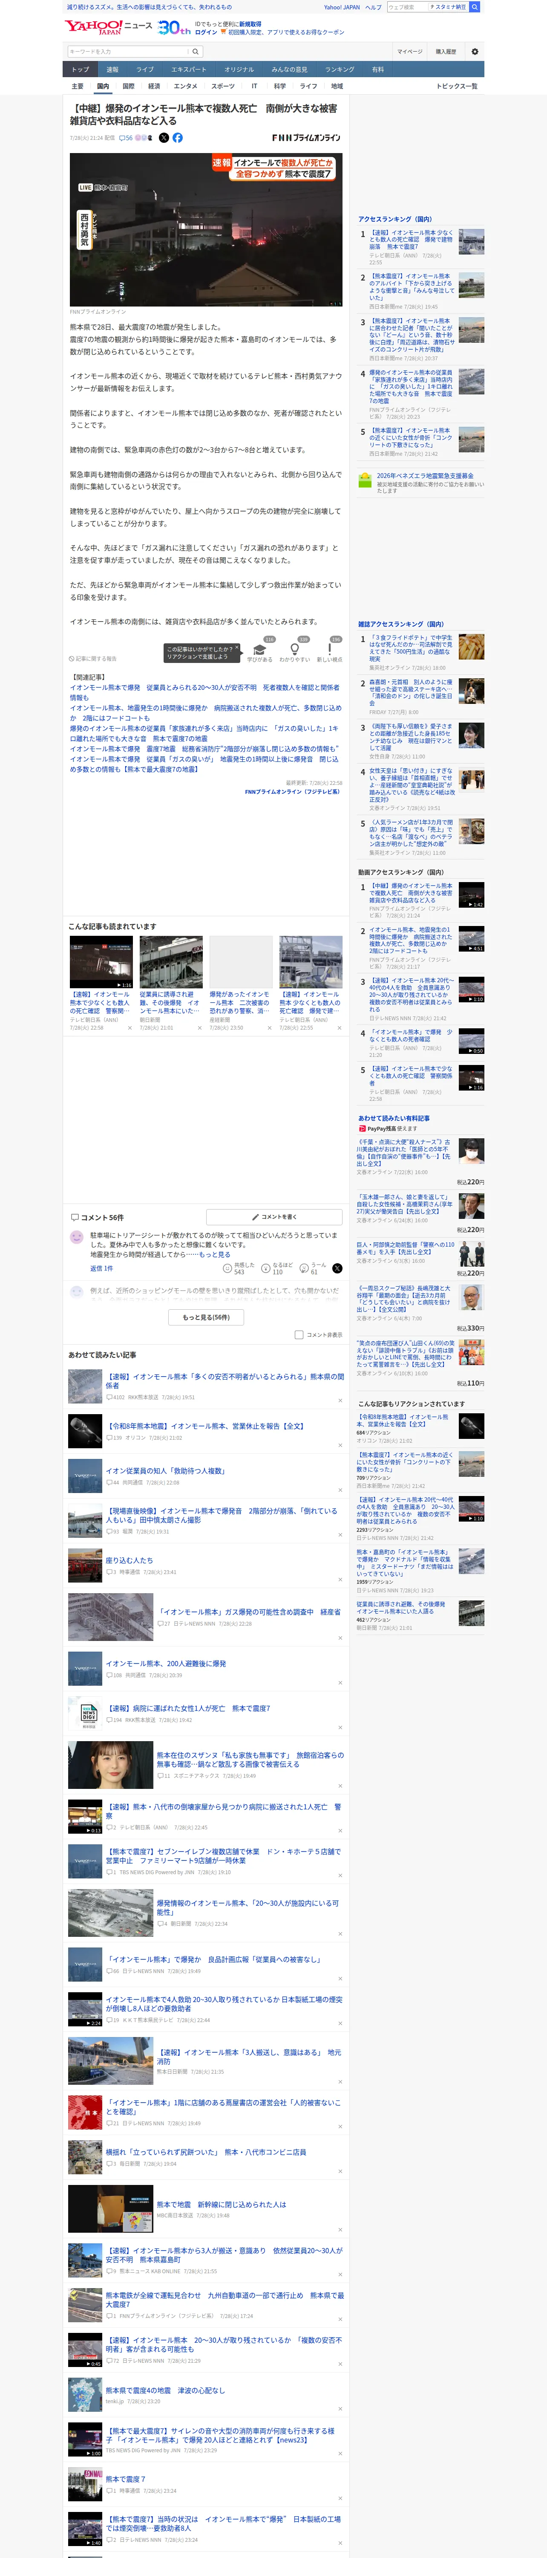Click the keyword search input field
547x2558 pixels.
pyautogui.click(x=128, y=52)
